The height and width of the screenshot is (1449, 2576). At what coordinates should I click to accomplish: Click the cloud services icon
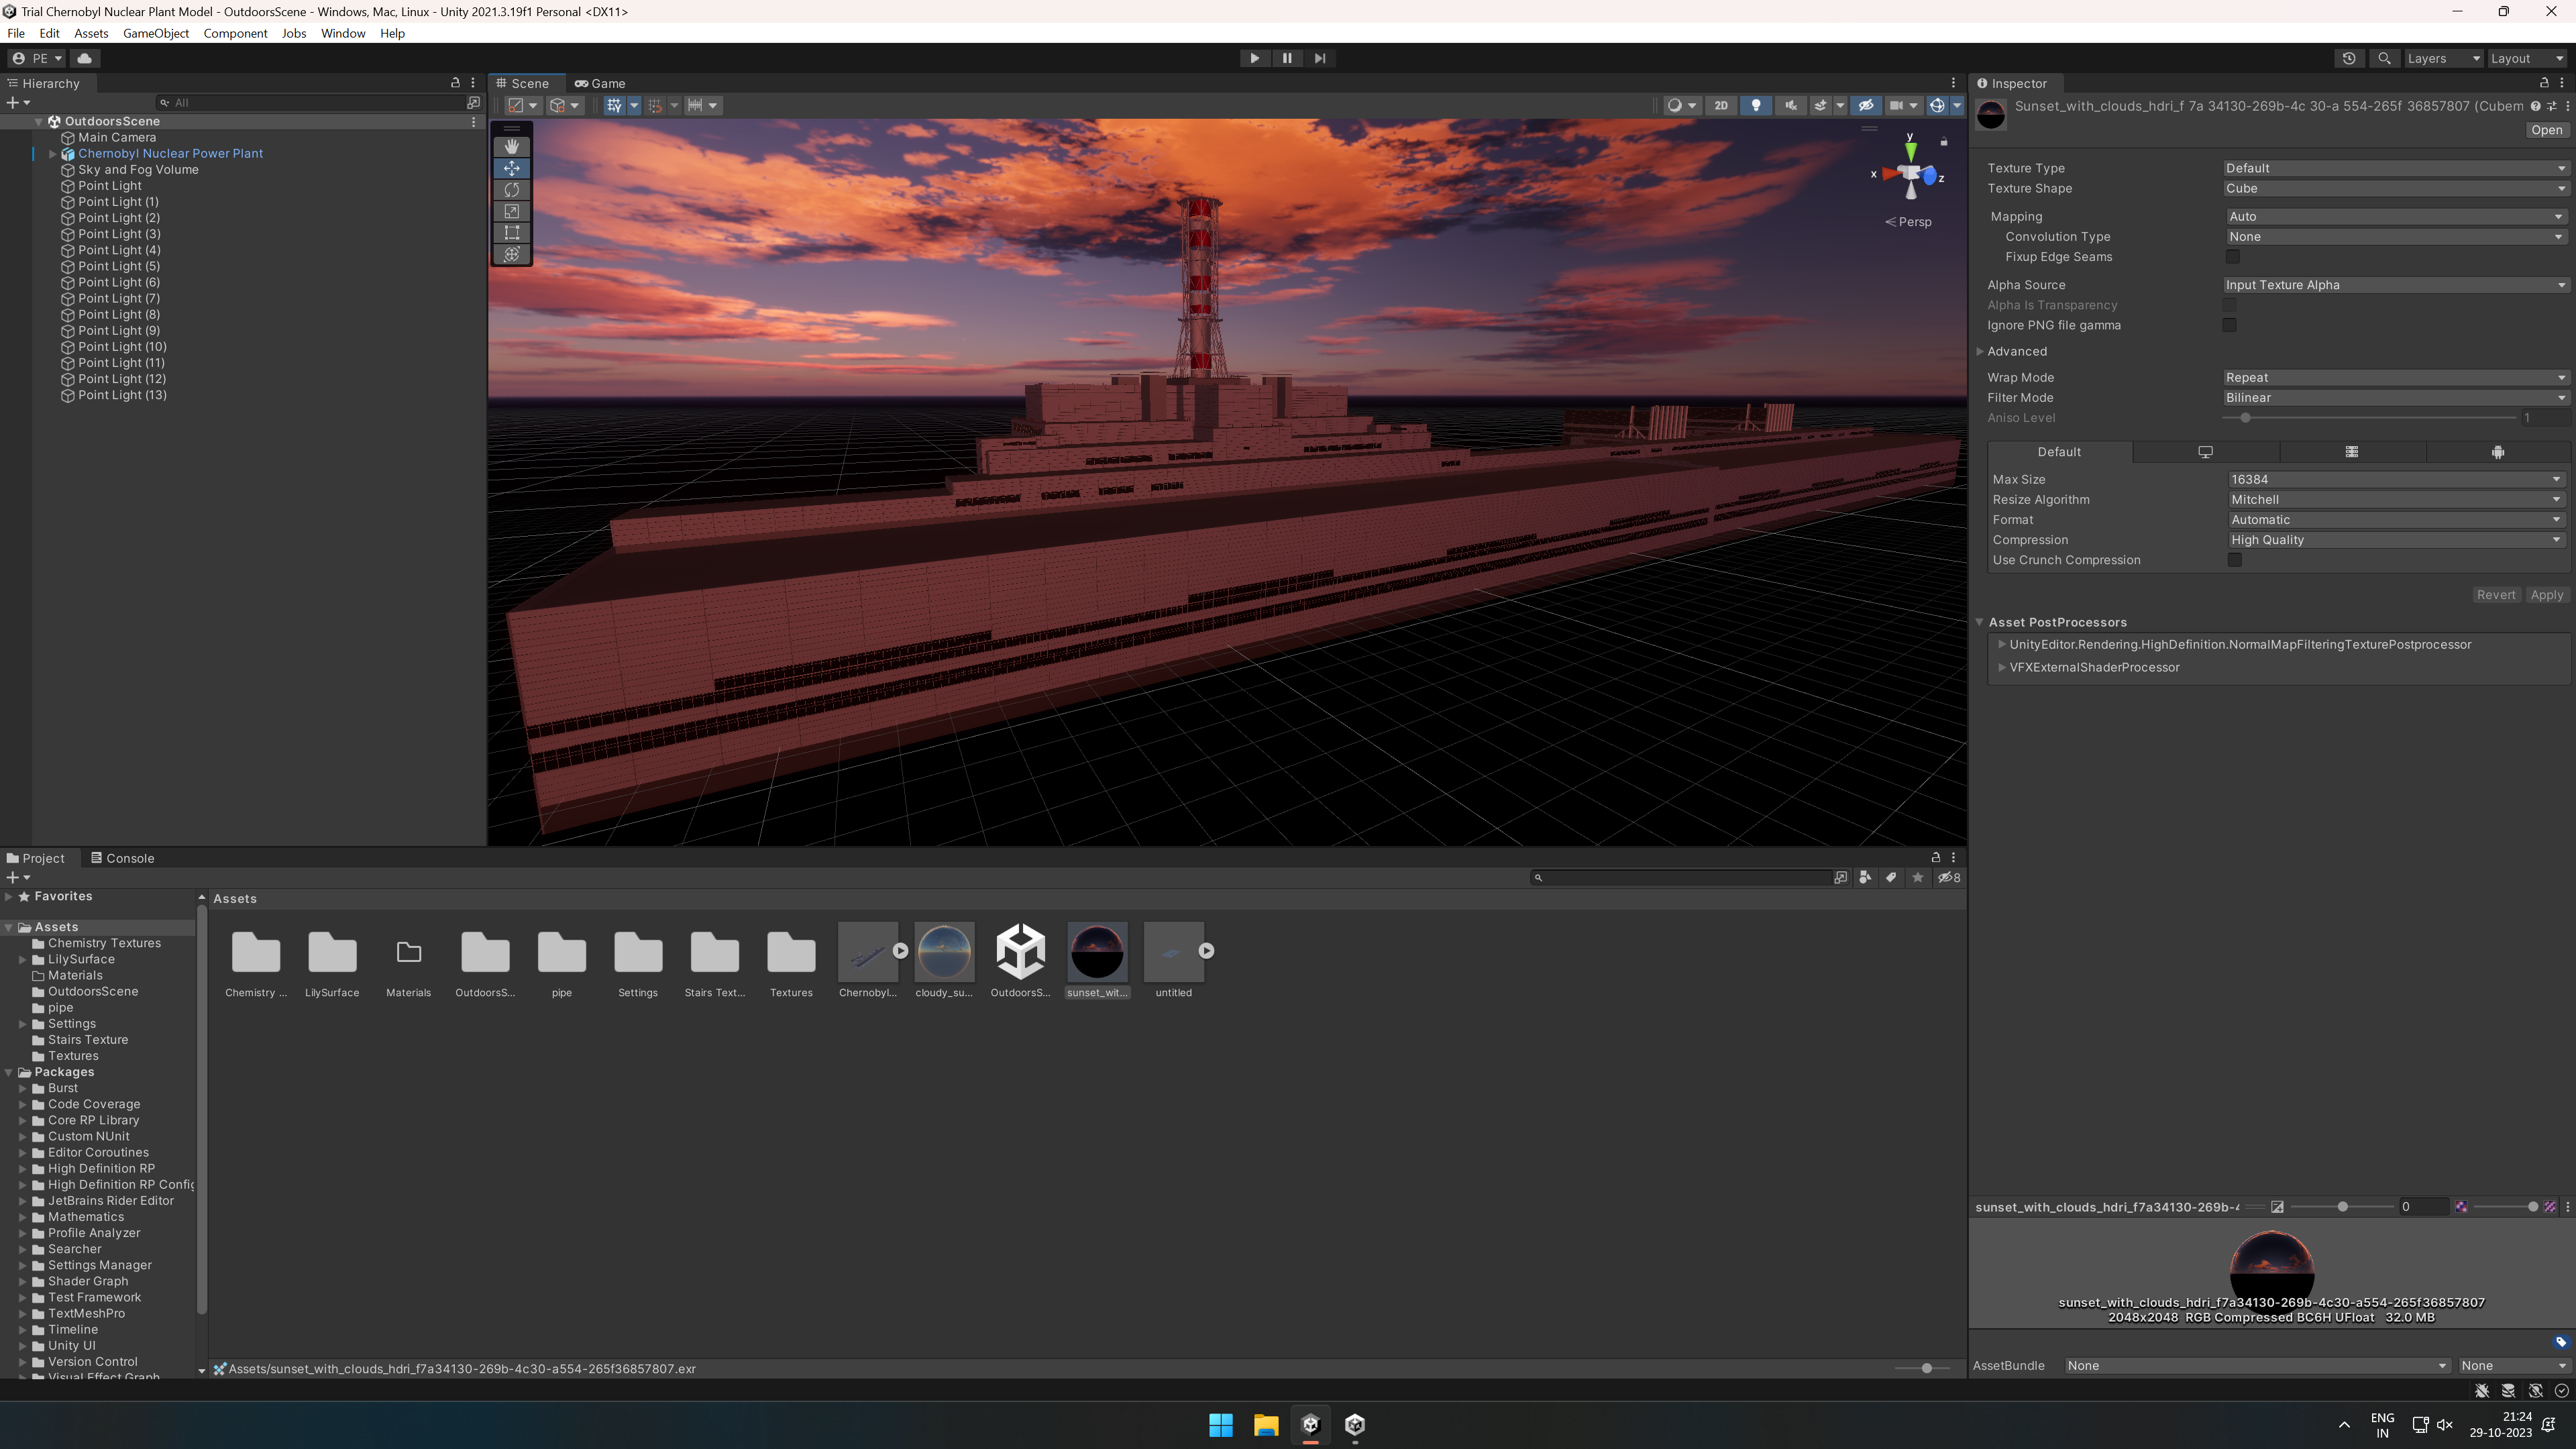(x=84, y=58)
